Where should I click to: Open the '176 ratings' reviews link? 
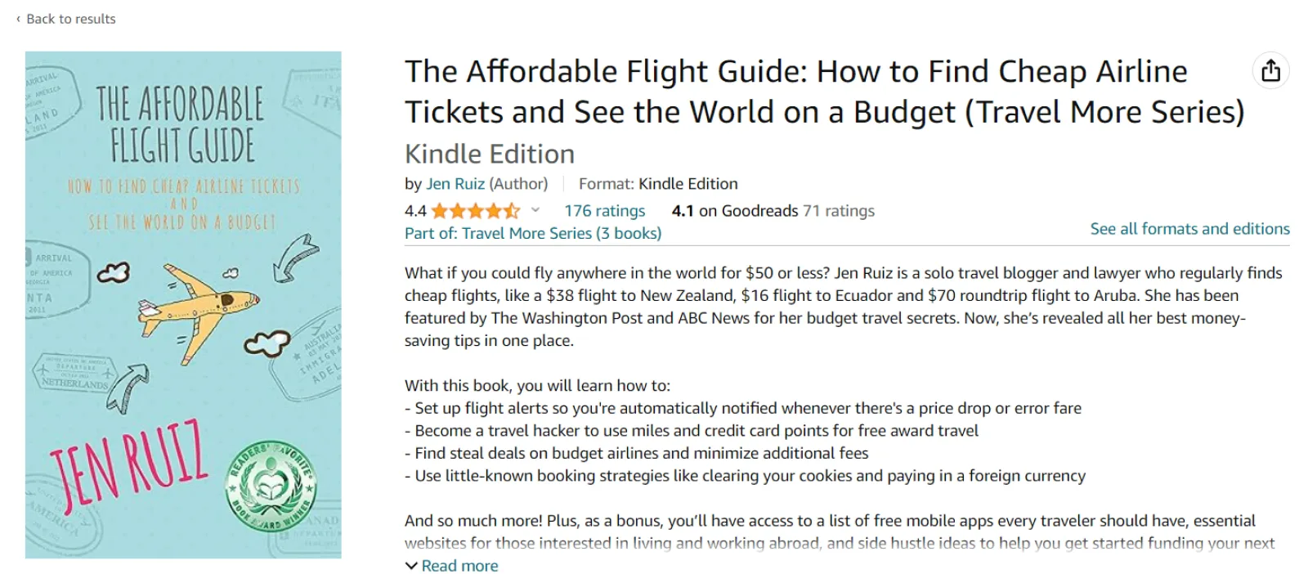(604, 211)
